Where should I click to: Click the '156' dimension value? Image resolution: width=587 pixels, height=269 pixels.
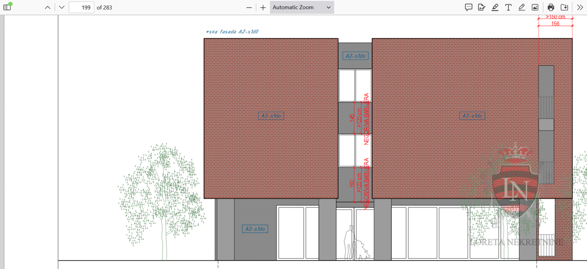click(555, 23)
